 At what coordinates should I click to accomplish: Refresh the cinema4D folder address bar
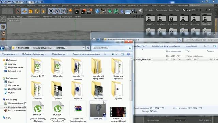88,48
